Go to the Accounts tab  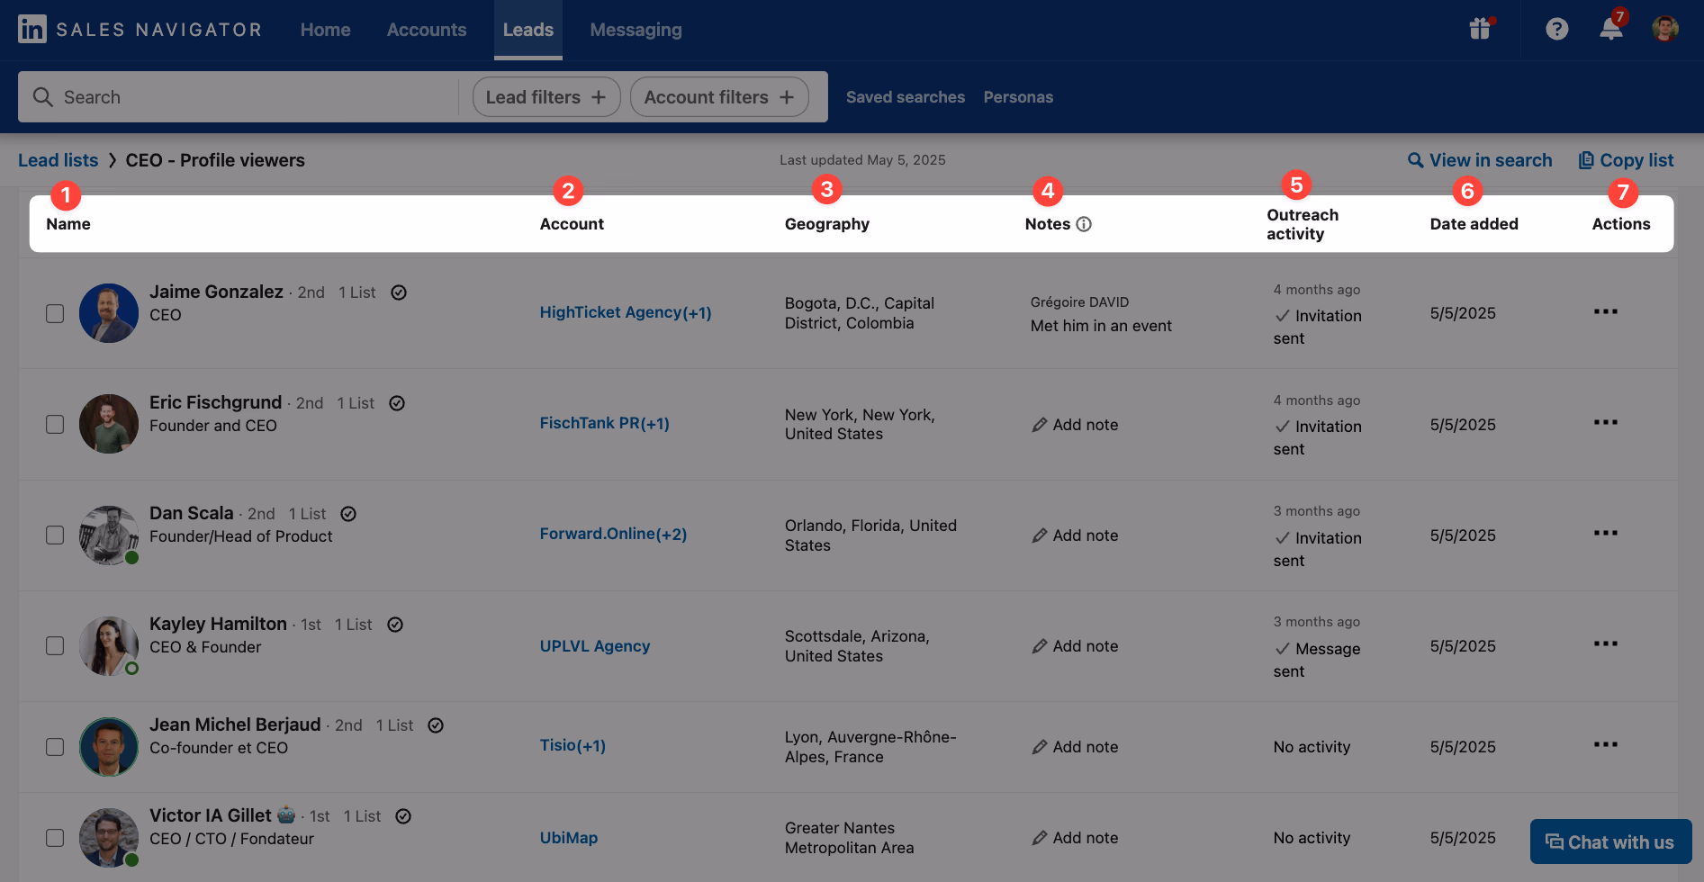tap(427, 30)
